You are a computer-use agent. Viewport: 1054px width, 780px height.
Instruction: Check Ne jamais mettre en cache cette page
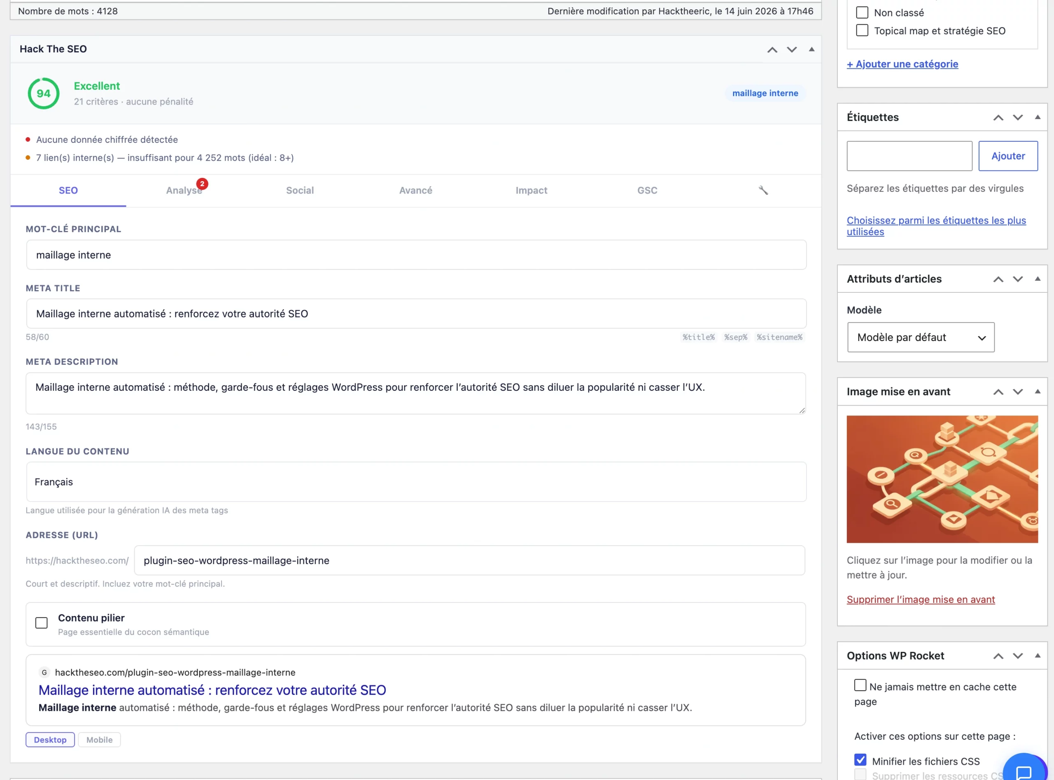pos(860,685)
